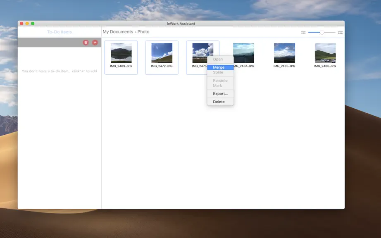Select the IMG_2472.JPG thumbnail
This screenshot has width=381, height=238.
pyautogui.click(x=162, y=57)
